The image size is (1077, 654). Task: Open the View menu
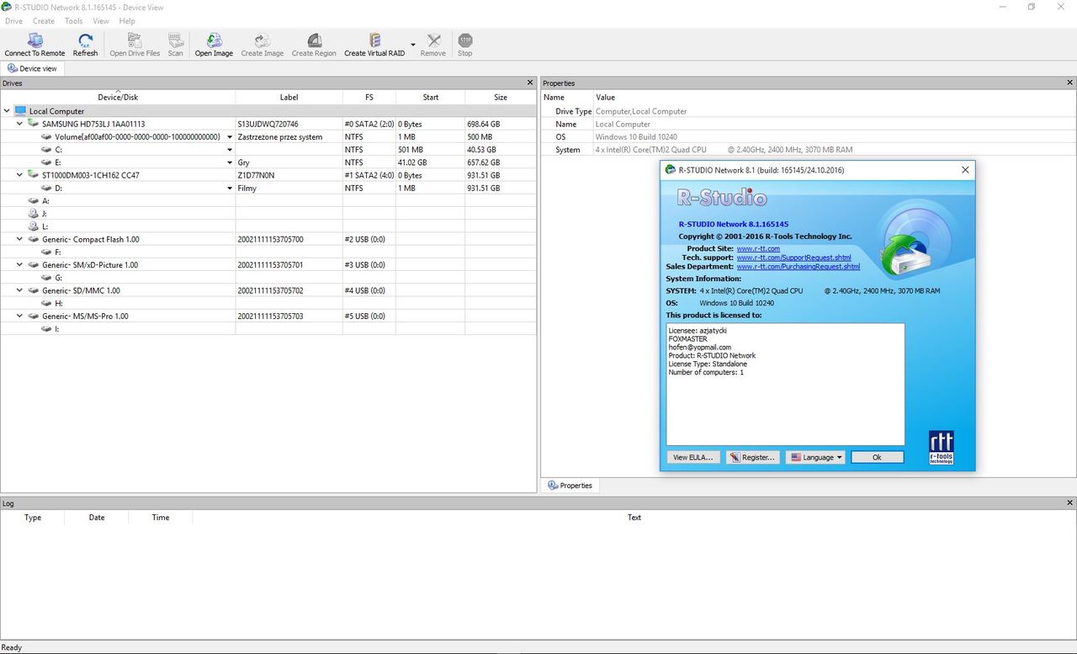(101, 21)
